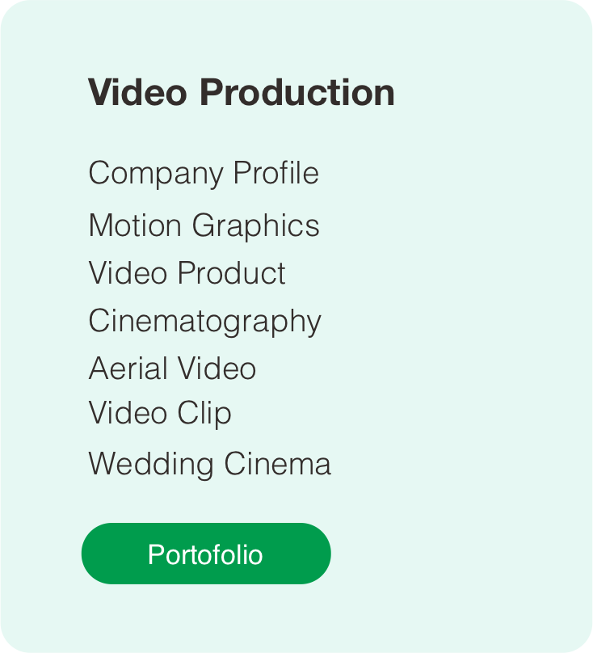Choose the Cinematography item
This screenshot has height=653, width=593.
[x=204, y=321]
